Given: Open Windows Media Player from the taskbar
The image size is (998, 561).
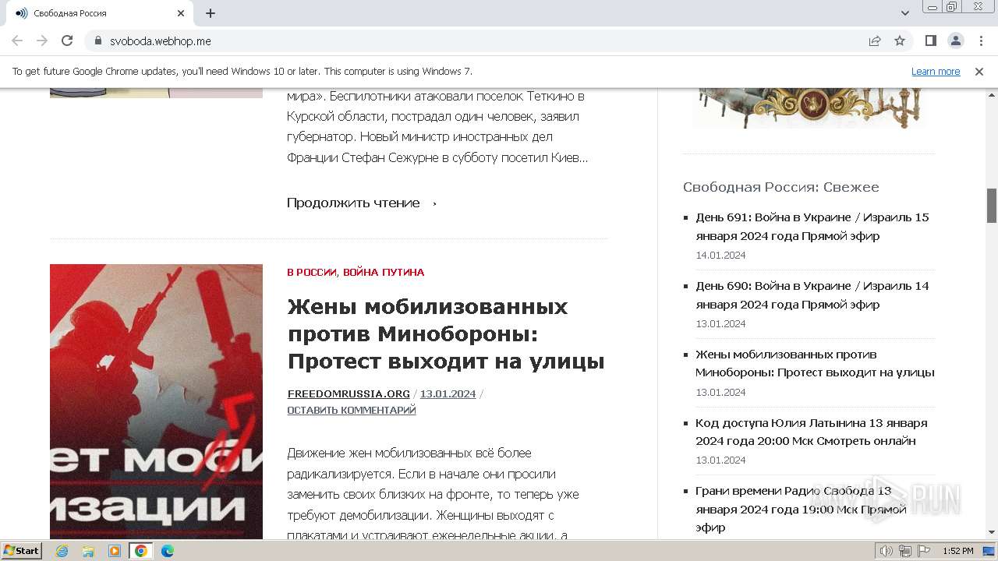Looking at the screenshot, I should [115, 551].
